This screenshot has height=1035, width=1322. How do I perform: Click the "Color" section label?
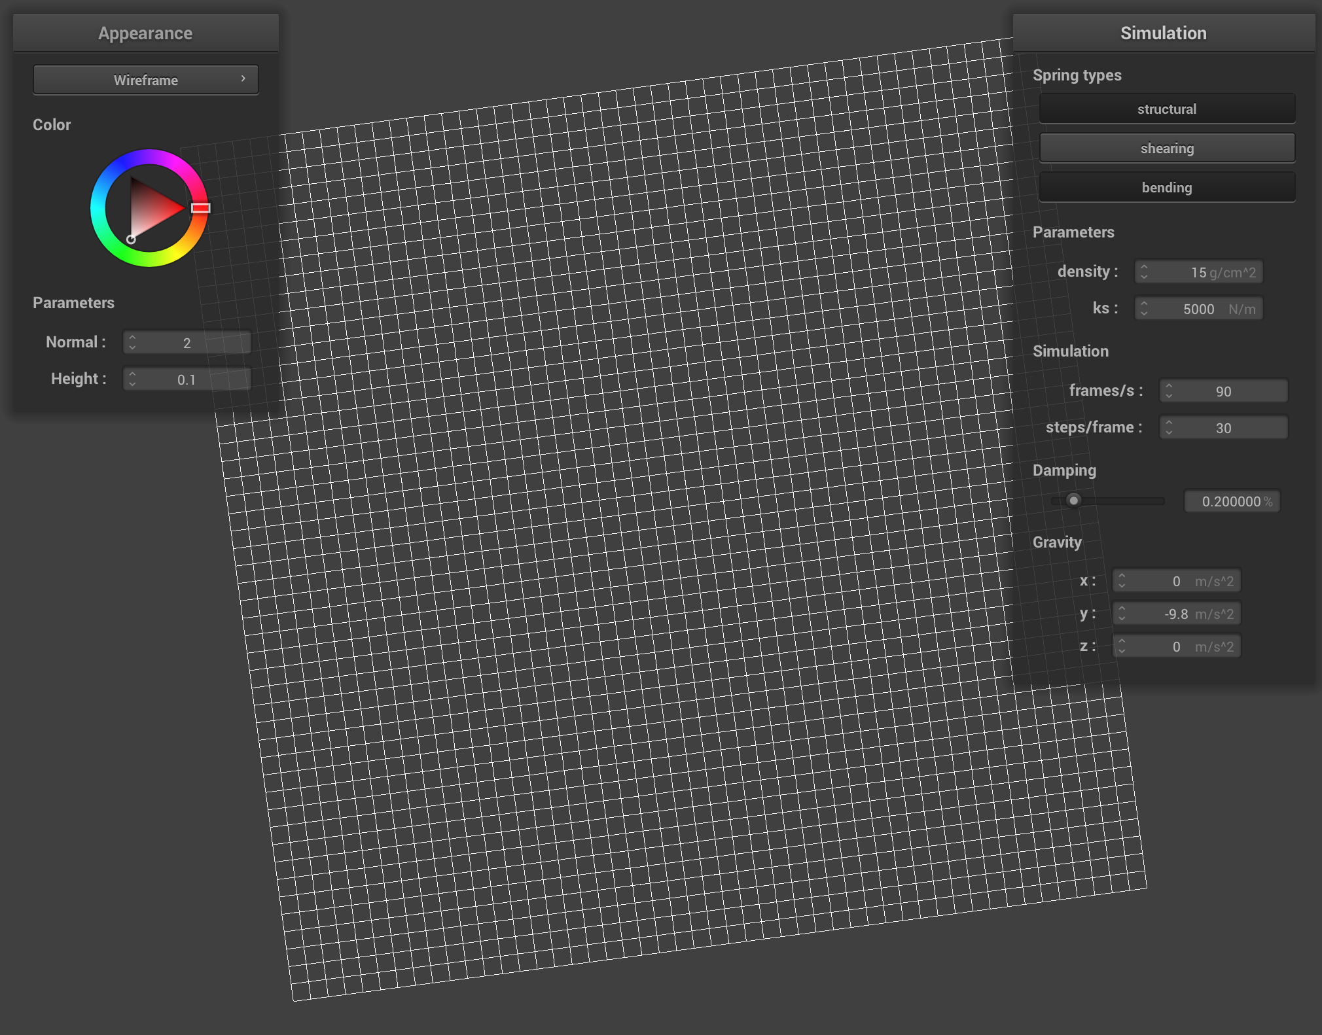[x=52, y=124]
